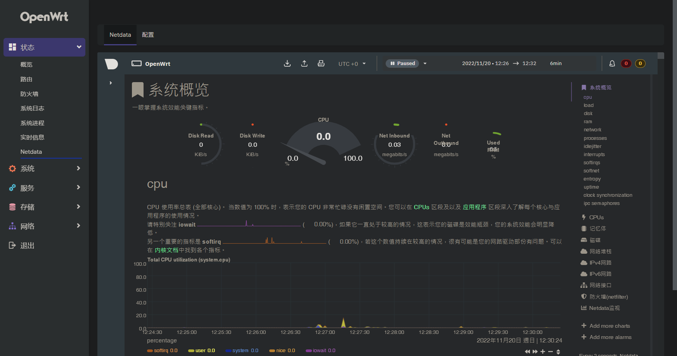
Task: Click the 服务 icon in sidebar
Action: [12, 188]
